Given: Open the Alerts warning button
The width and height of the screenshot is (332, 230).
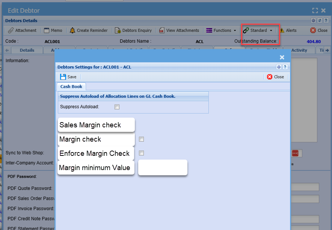Looking at the screenshot, I should click(x=288, y=30).
